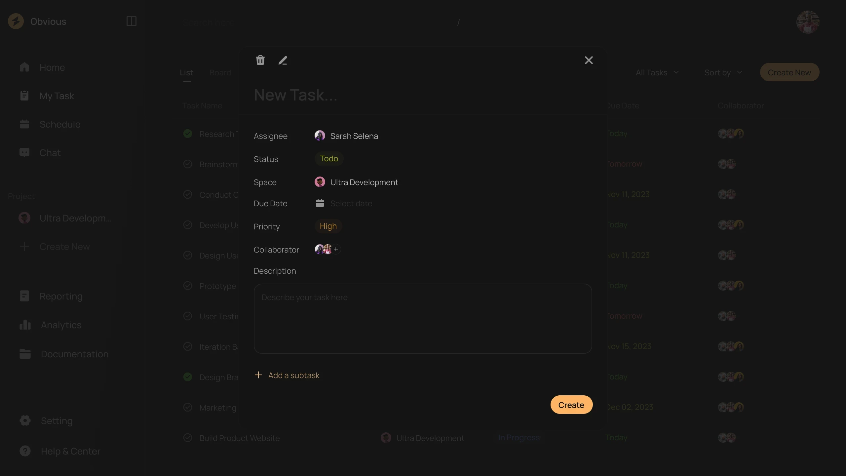Switch to the List tab view
The width and height of the screenshot is (846, 476).
(x=186, y=71)
